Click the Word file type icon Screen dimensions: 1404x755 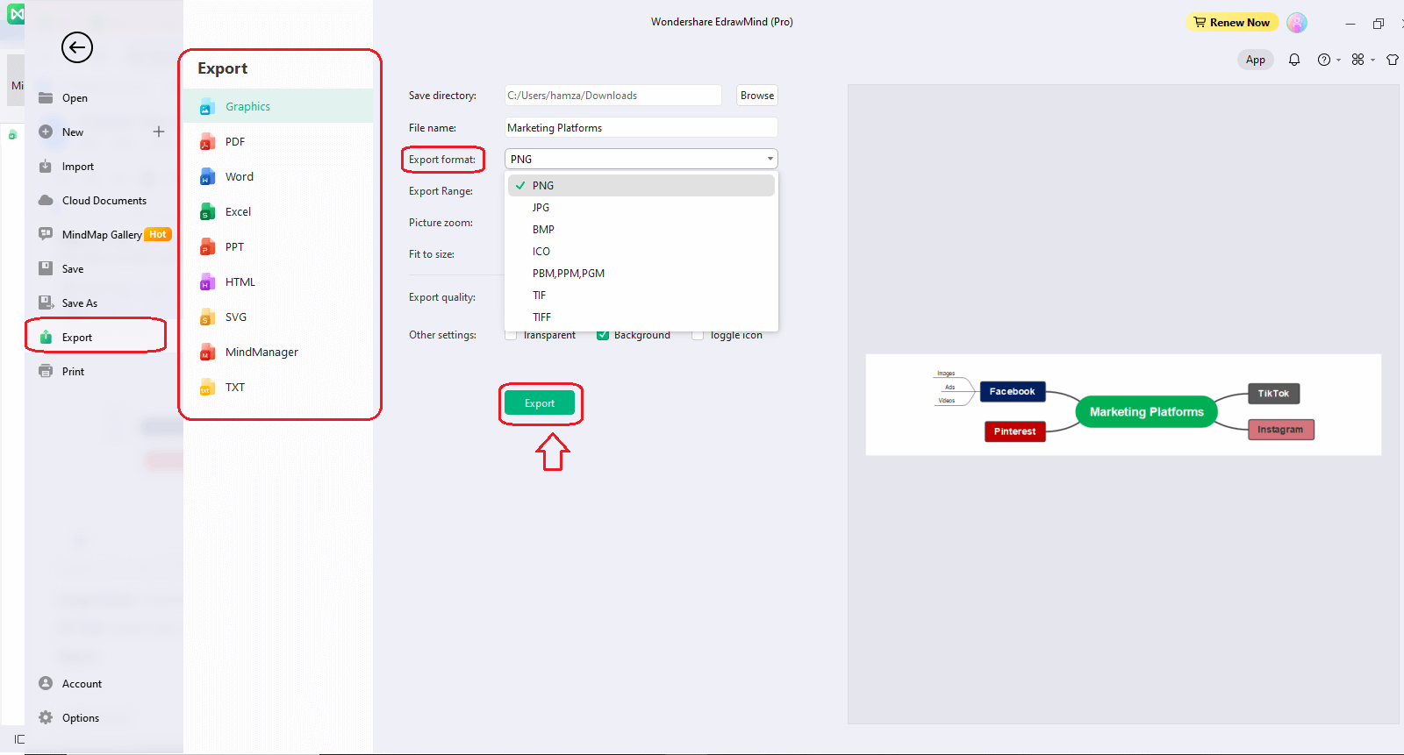click(207, 176)
